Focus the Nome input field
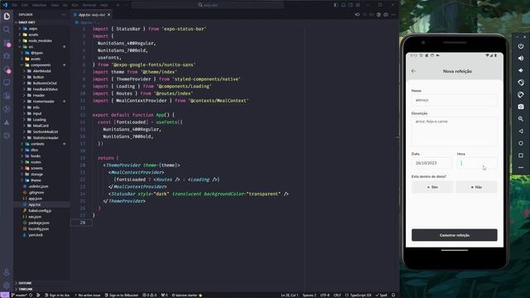The width and height of the screenshot is (530, 298). (455, 100)
